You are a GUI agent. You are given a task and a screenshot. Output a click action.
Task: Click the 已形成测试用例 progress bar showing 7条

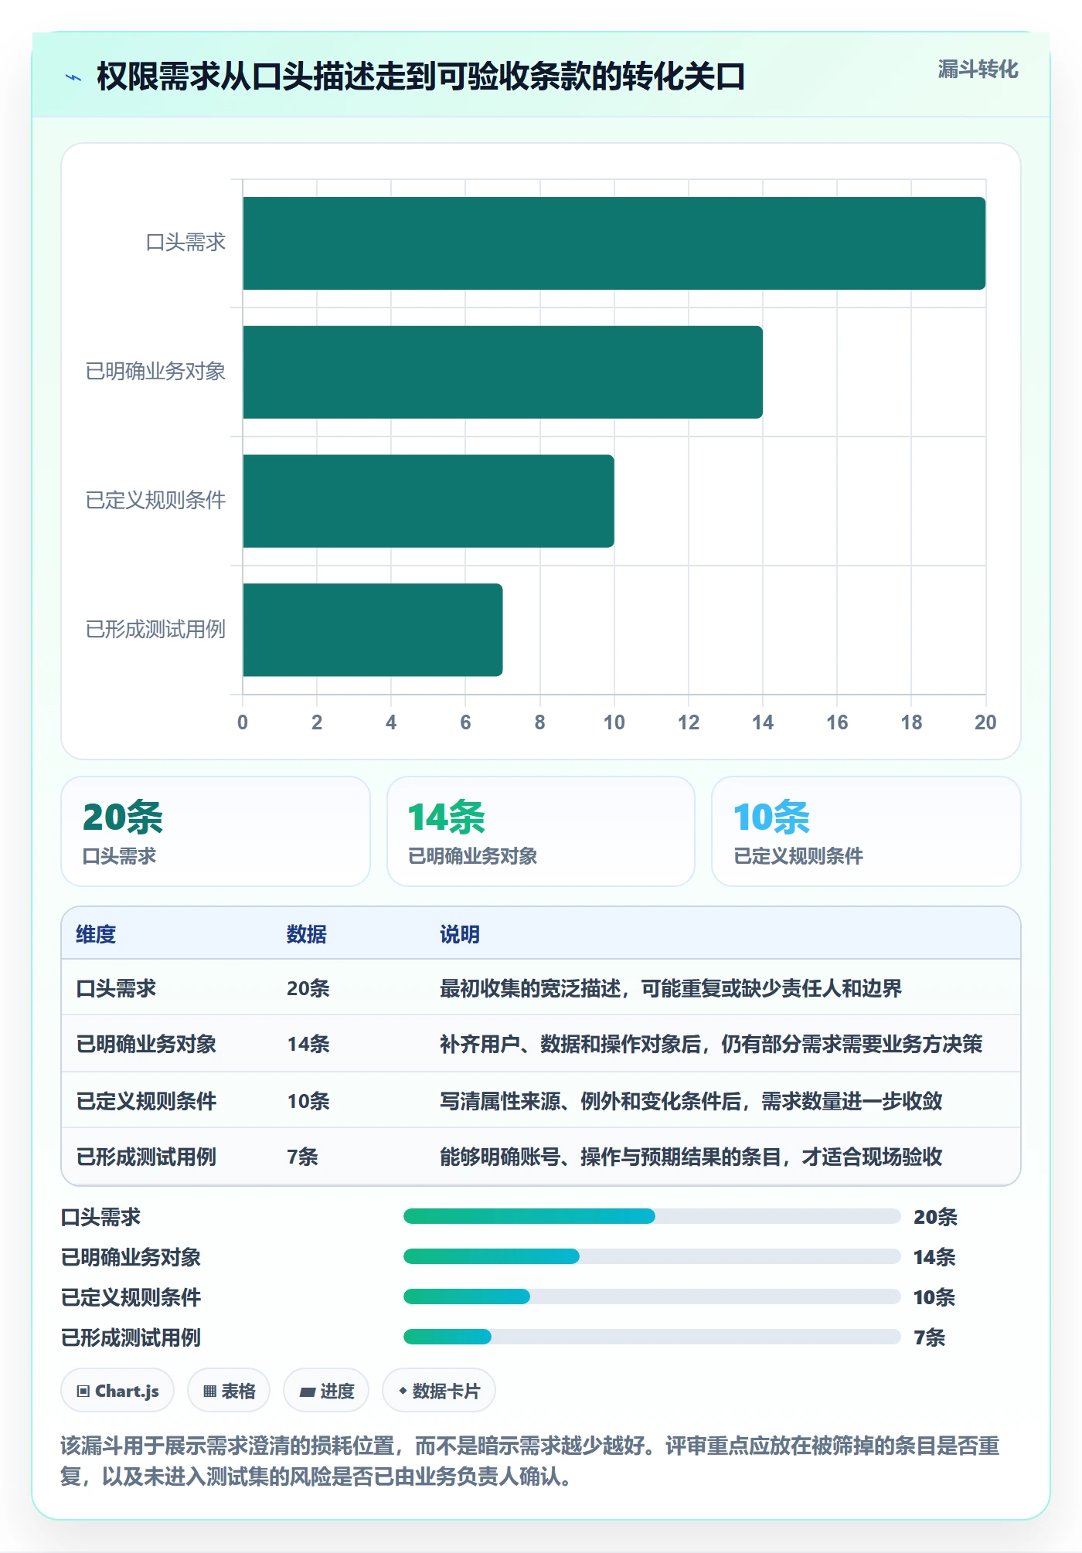[652, 1337]
